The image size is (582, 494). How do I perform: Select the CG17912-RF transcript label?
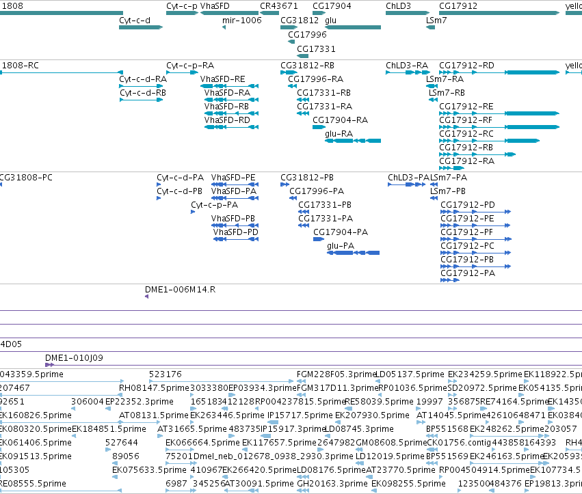coord(466,120)
